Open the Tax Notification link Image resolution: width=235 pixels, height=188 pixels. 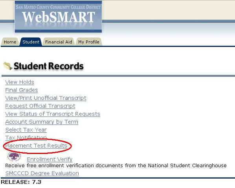(x=26, y=138)
